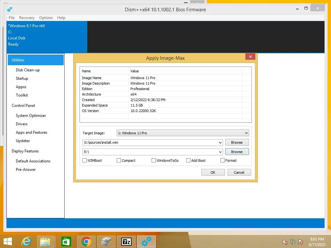This screenshot has width=331, height=248.
Task: Tick the WindowsToGo checkbox
Action: [x=154, y=160]
